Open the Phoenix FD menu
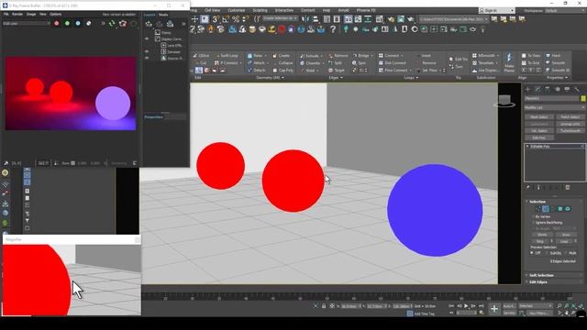This screenshot has height=330, width=587. [x=366, y=10]
